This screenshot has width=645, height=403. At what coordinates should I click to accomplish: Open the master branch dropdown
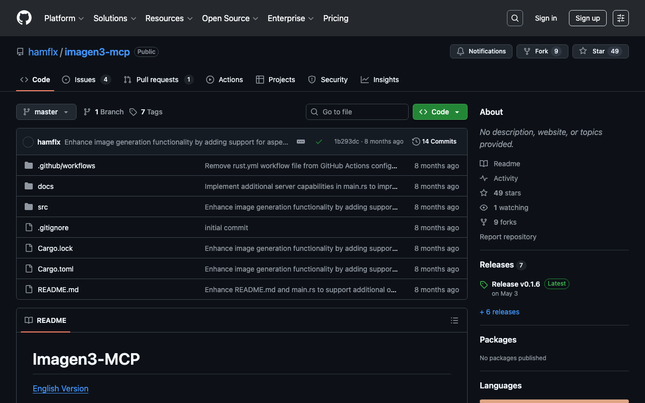46,112
